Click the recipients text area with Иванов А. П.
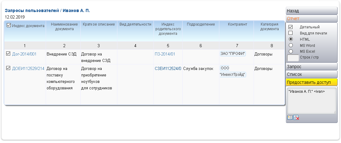 [311, 100]
